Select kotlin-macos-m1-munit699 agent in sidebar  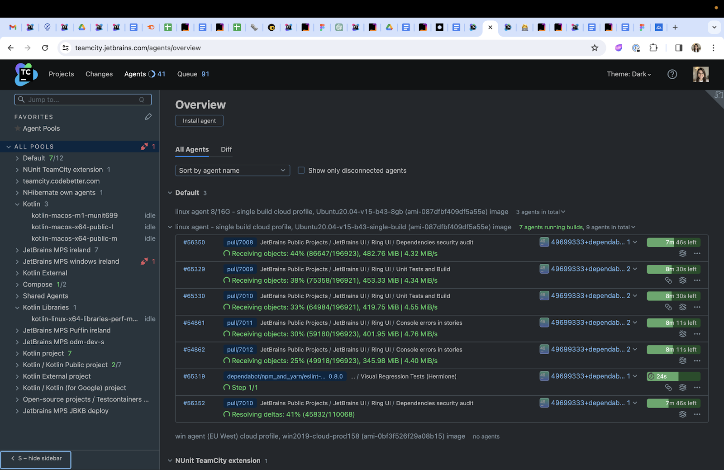tap(75, 216)
